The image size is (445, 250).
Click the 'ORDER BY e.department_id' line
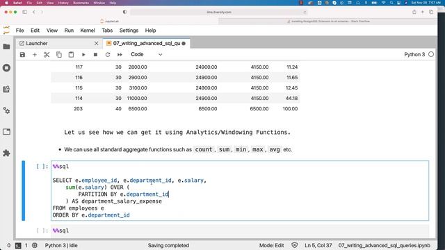pyautogui.click(x=91, y=215)
